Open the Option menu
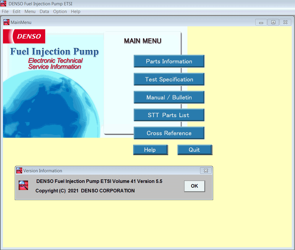 (60, 12)
